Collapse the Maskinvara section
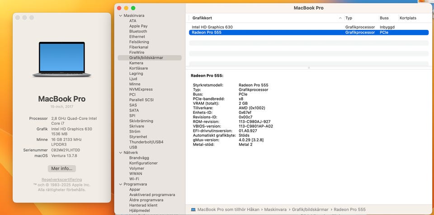 click(120, 16)
